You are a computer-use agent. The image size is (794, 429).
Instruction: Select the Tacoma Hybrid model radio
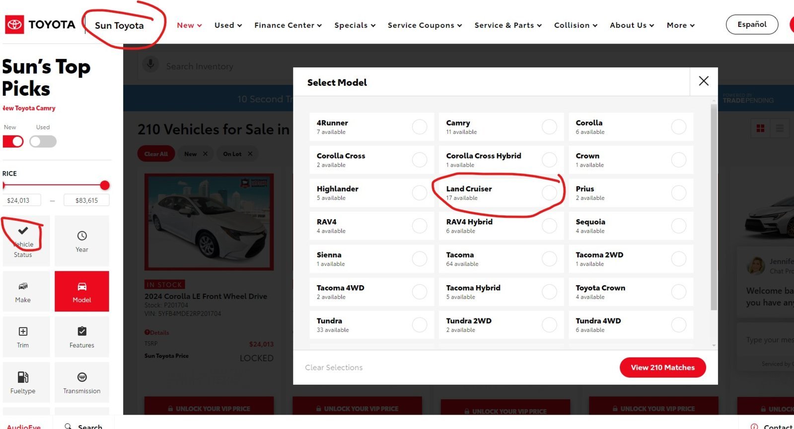(549, 292)
